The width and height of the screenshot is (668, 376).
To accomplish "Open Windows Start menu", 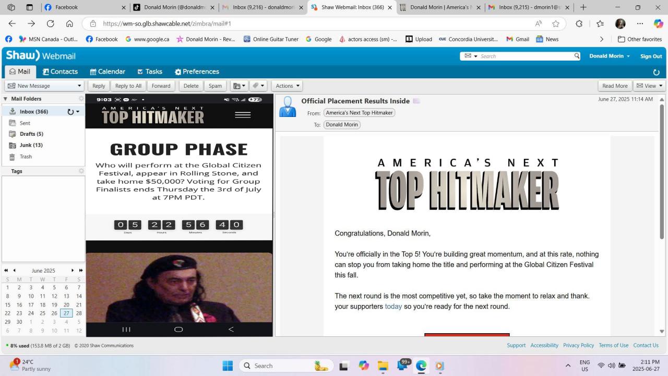I will [228, 366].
